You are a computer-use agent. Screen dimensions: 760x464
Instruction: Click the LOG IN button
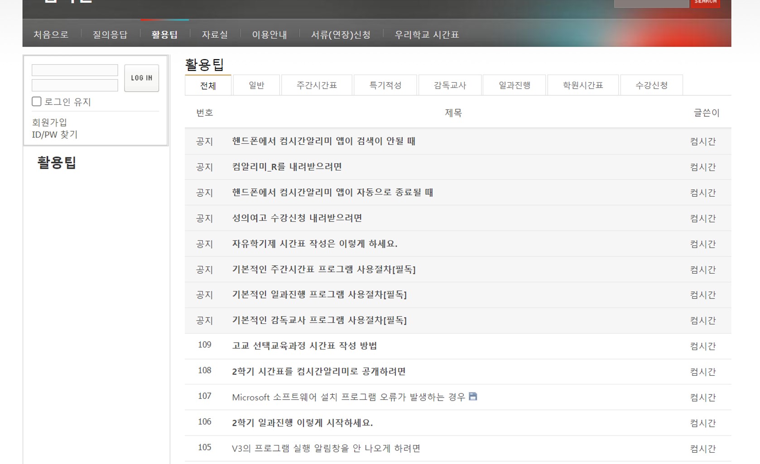click(x=142, y=78)
